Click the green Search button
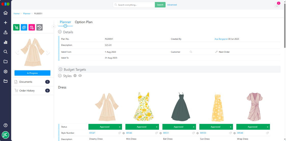Image resolution: width=286 pixels, height=141 pixels. coord(160,5)
